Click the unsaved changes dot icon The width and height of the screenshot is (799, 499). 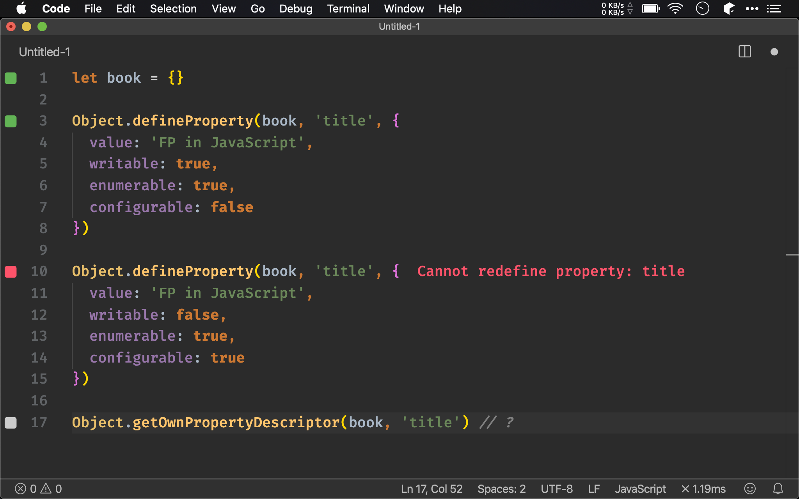[x=774, y=52]
